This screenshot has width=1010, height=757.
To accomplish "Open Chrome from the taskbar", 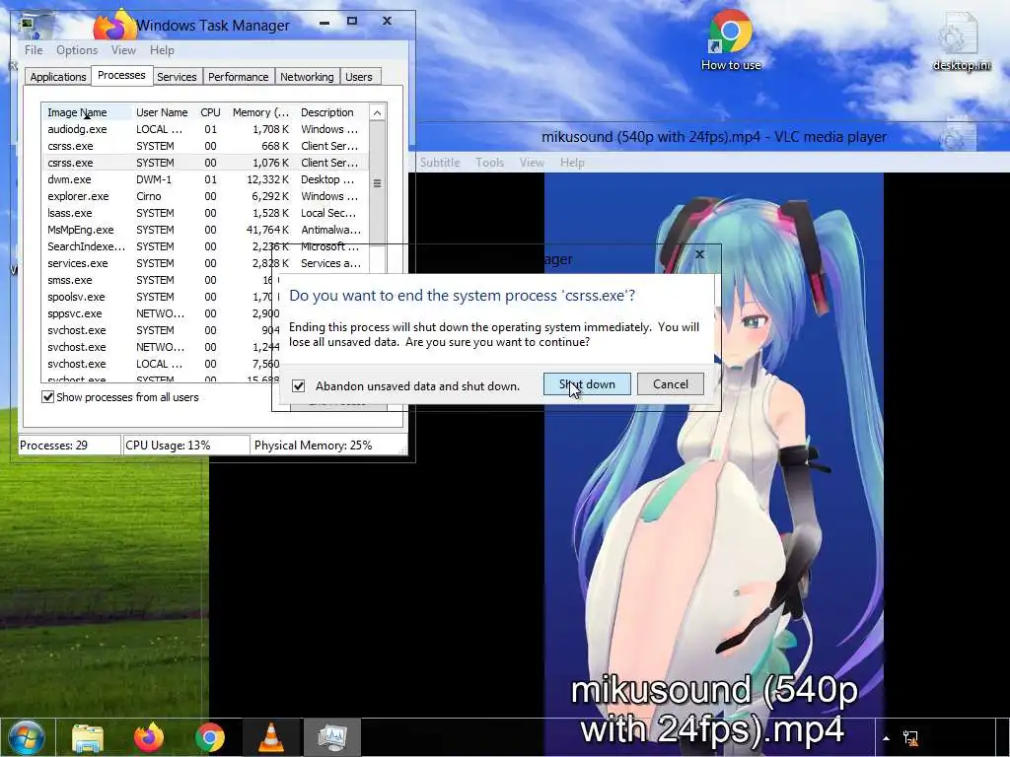I will coord(210,737).
